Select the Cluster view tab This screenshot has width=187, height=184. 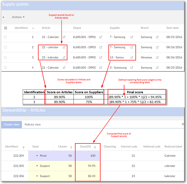tap(11, 125)
